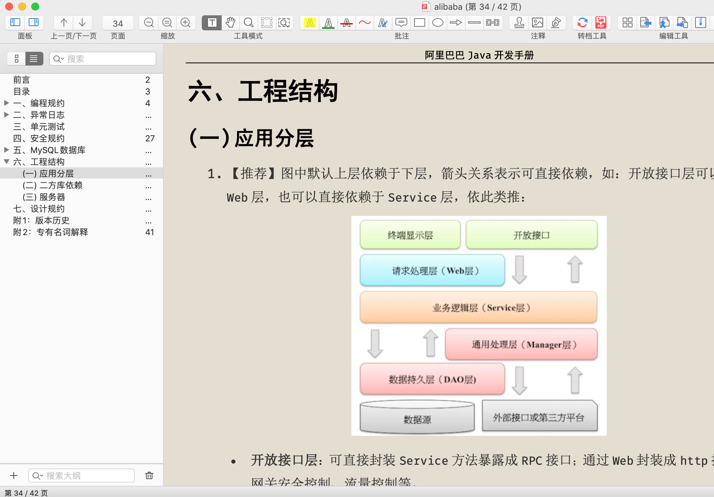Switch sidebar to thumbnail view
Screen dimensions: 714x497
[x=16, y=59]
